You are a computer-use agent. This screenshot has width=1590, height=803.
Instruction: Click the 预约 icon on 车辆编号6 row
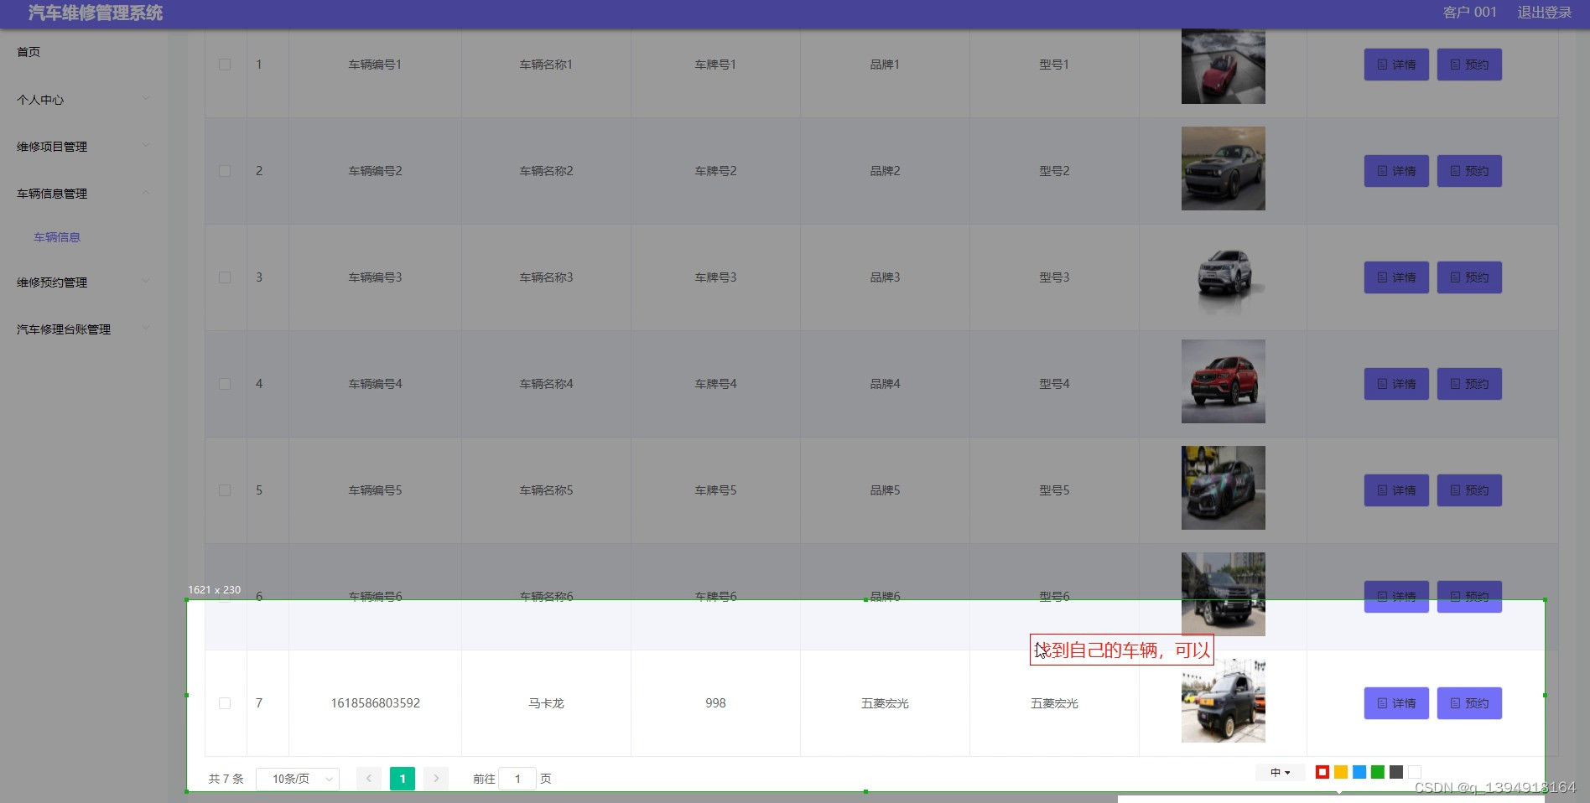1468,597
